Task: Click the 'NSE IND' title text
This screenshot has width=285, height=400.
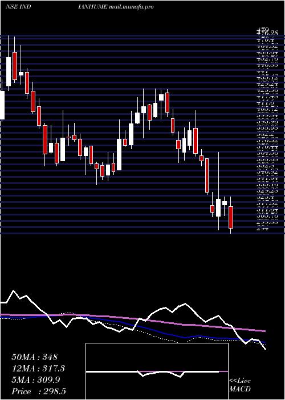Action: point(18,7)
